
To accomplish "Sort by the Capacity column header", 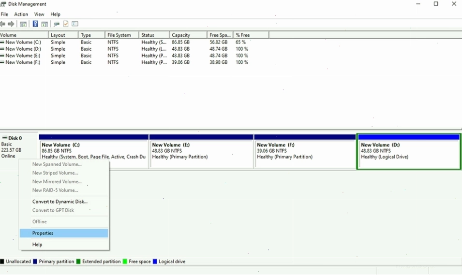I will [x=188, y=35].
